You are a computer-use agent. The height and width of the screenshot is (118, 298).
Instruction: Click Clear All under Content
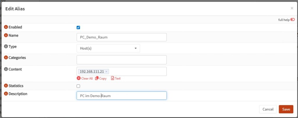(x=85, y=78)
